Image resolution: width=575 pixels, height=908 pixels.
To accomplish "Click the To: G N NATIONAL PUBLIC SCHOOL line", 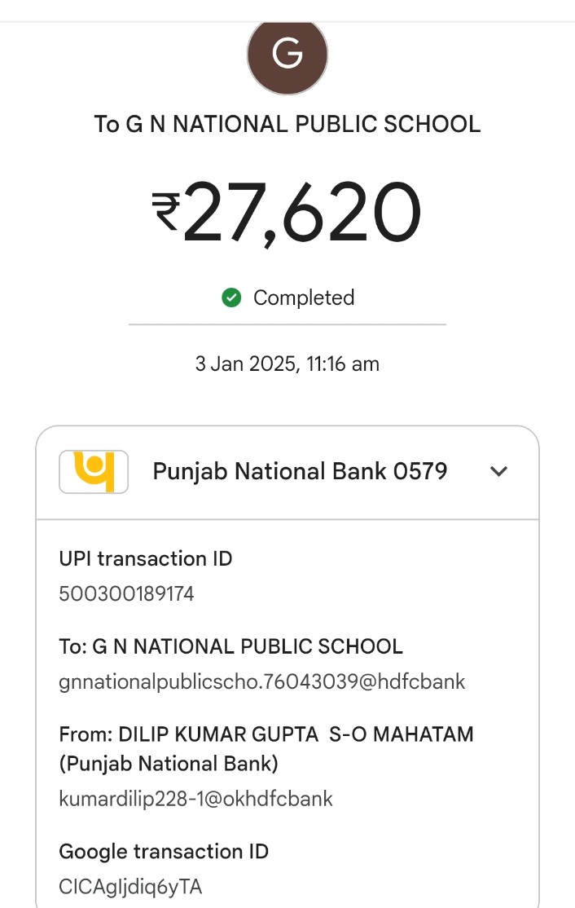I will 230,646.
